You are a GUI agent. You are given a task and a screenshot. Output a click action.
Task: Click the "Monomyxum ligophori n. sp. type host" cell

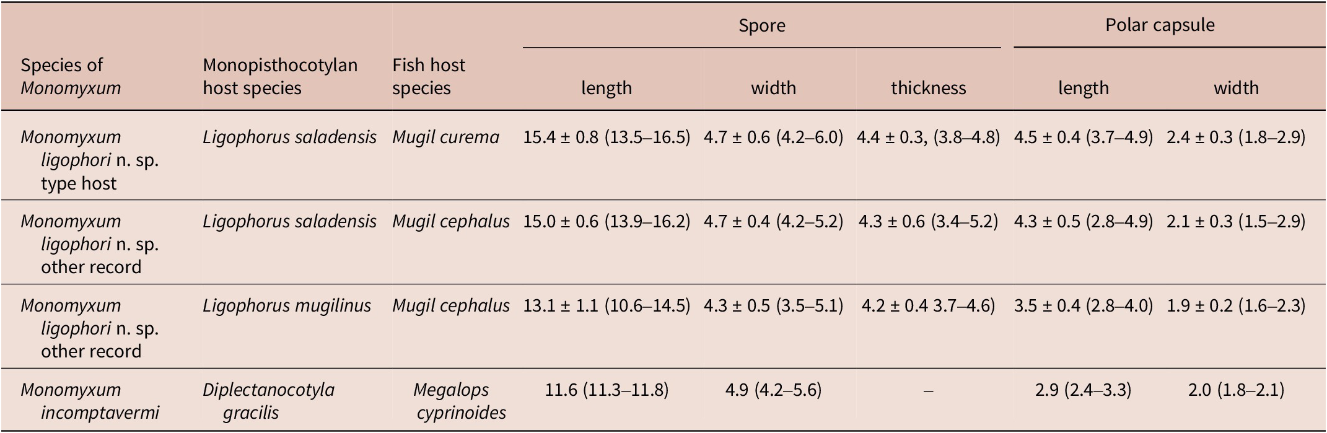(89, 160)
